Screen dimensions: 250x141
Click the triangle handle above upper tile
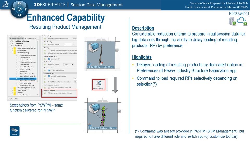point(101,40)
